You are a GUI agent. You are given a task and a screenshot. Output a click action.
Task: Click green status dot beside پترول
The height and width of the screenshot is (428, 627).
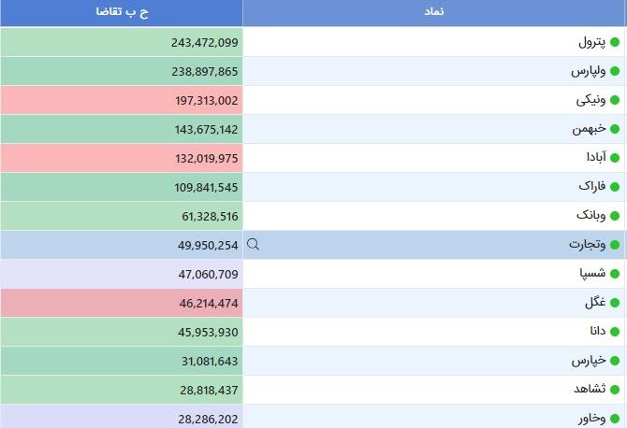coord(615,42)
